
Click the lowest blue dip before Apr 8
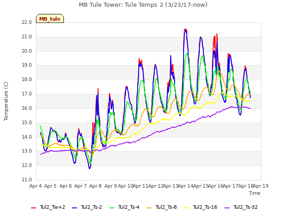tap(90, 168)
